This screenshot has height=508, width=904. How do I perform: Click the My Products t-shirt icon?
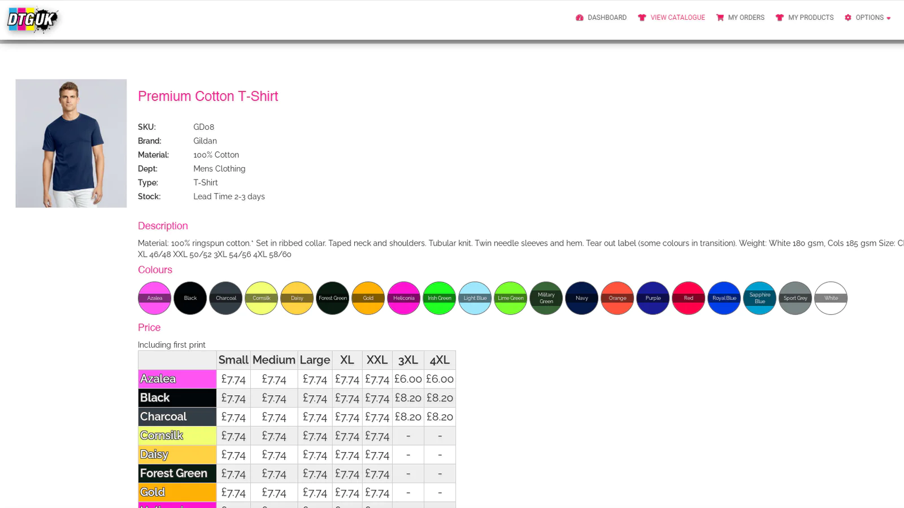(780, 18)
